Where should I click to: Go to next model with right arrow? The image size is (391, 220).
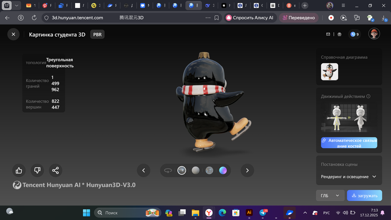pos(247,170)
